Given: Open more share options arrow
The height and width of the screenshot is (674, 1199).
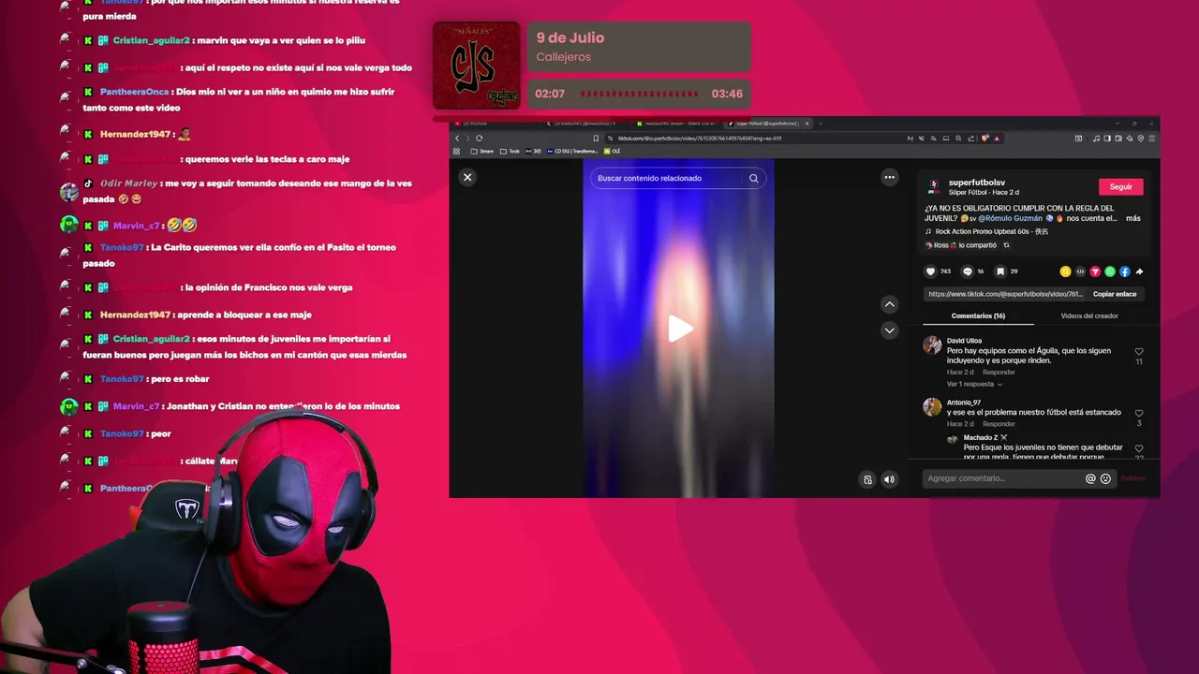Looking at the screenshot, I should pyautogui.click(x=1139, y=271).
